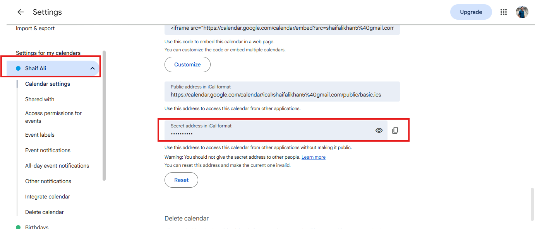Open the Integrate calendar section
The width and height of the screenshot is (535, 229).
[x=48, y=197]
